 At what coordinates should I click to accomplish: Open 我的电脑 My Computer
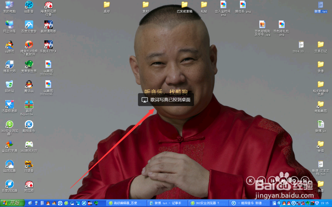[9, 5]
